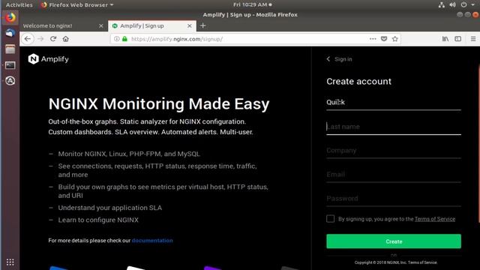This screenshot has height=270, width=480.
Task: Open the system power menu in top bar
Action: (467, 5)
